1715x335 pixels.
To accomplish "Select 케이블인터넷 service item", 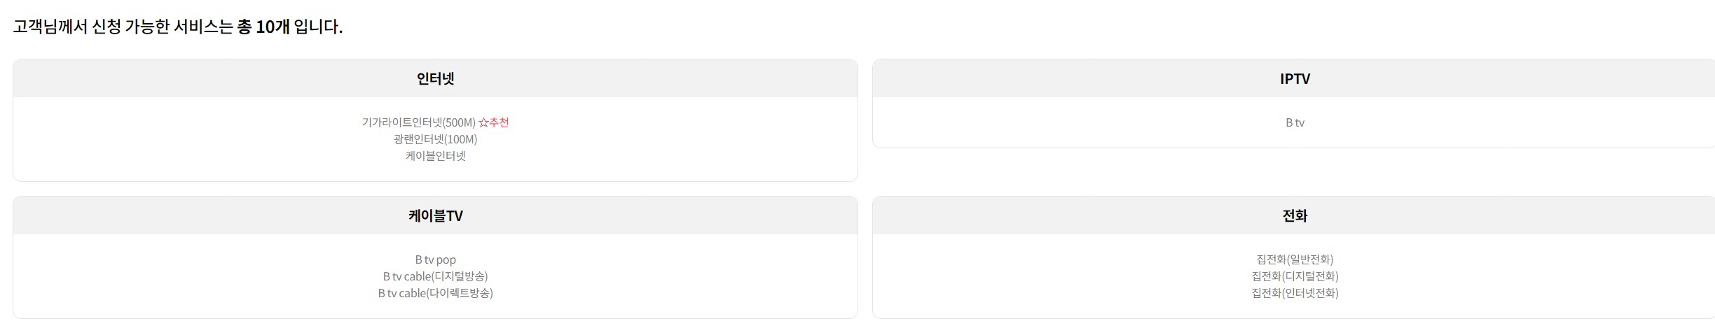I will pyautogui.click(x=435, y=156).
